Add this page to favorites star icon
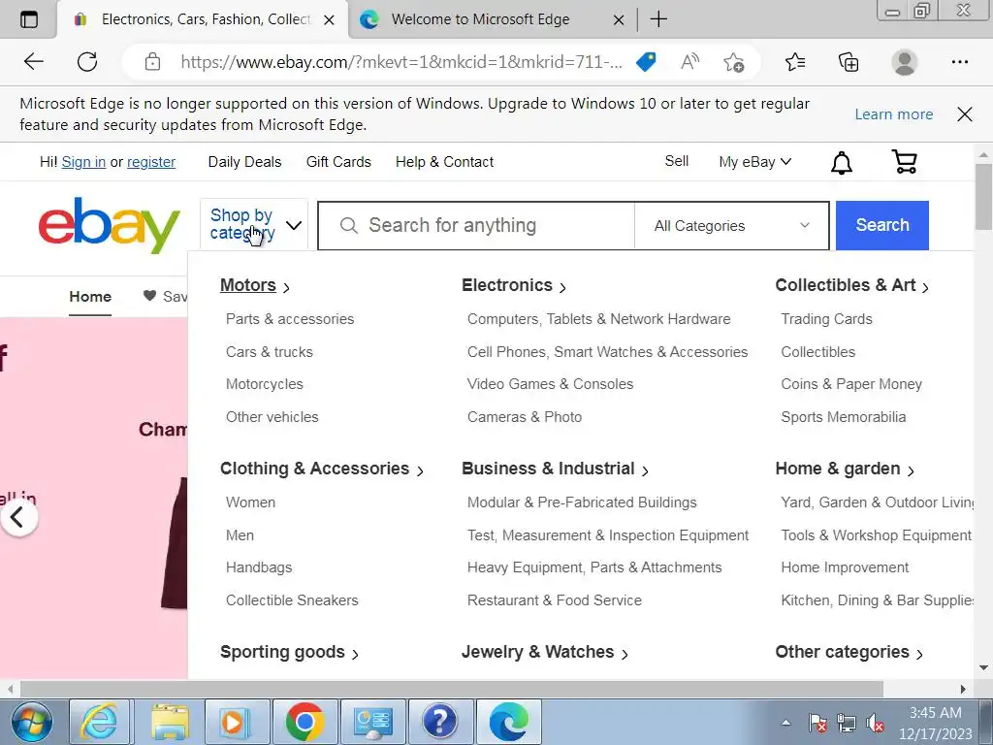The width and height of the screenshot is (993, 745). tap(733, 62)
